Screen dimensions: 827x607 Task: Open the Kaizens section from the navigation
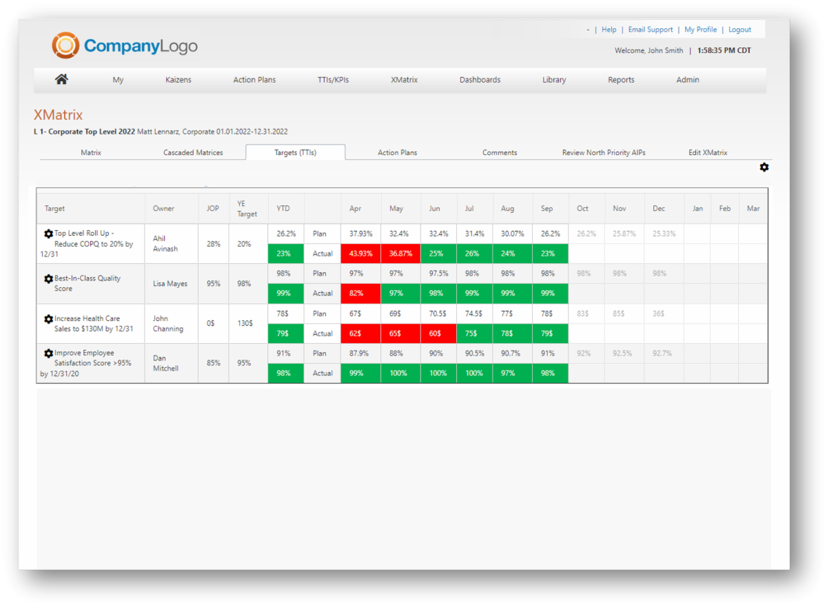(178, 79)
